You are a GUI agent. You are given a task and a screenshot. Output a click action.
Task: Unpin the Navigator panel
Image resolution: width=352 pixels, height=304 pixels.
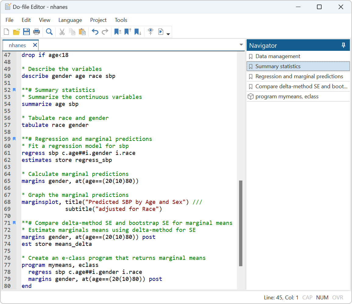(x=343, y=45)
